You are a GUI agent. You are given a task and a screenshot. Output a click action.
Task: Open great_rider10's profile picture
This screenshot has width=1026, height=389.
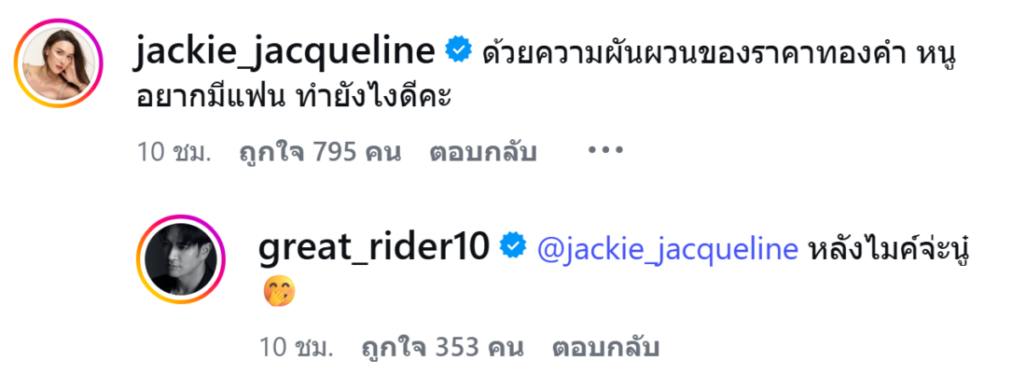(x=182, y=259)
